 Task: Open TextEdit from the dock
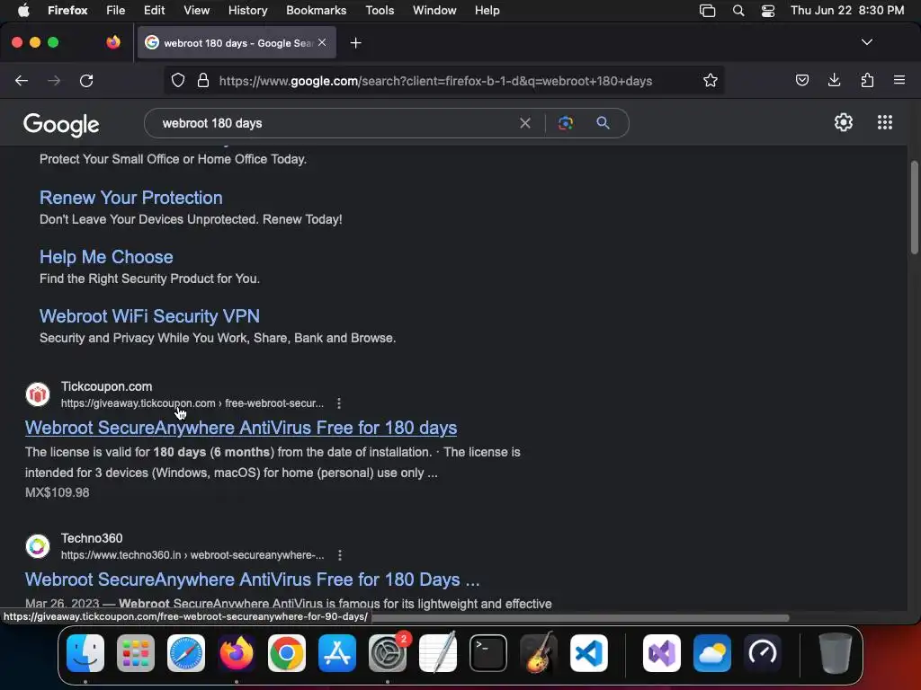point(438,653)
